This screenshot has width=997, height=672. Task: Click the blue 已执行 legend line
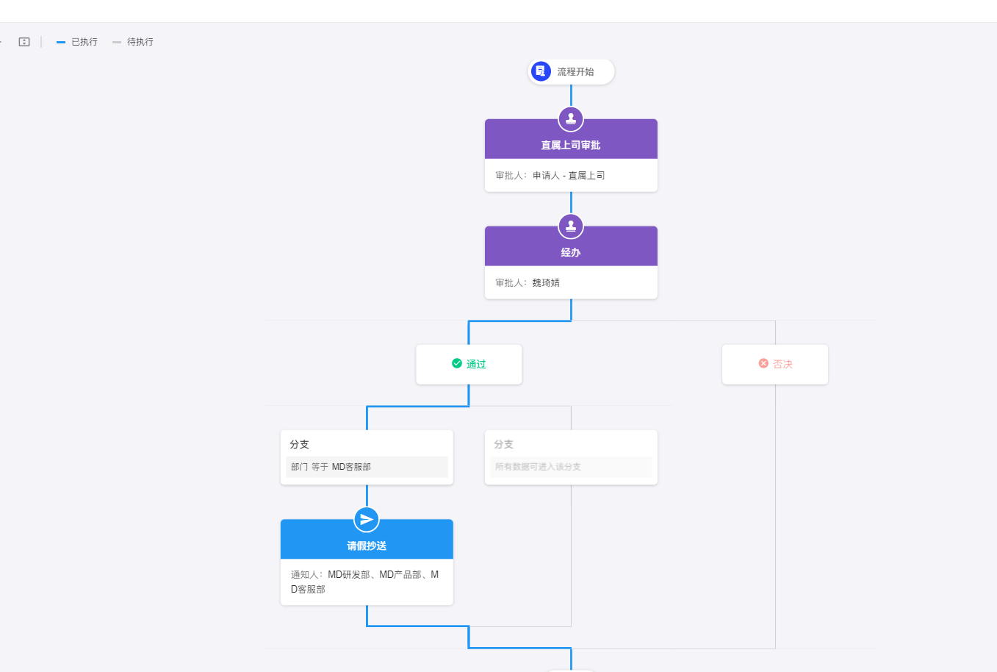coord(61,43)
